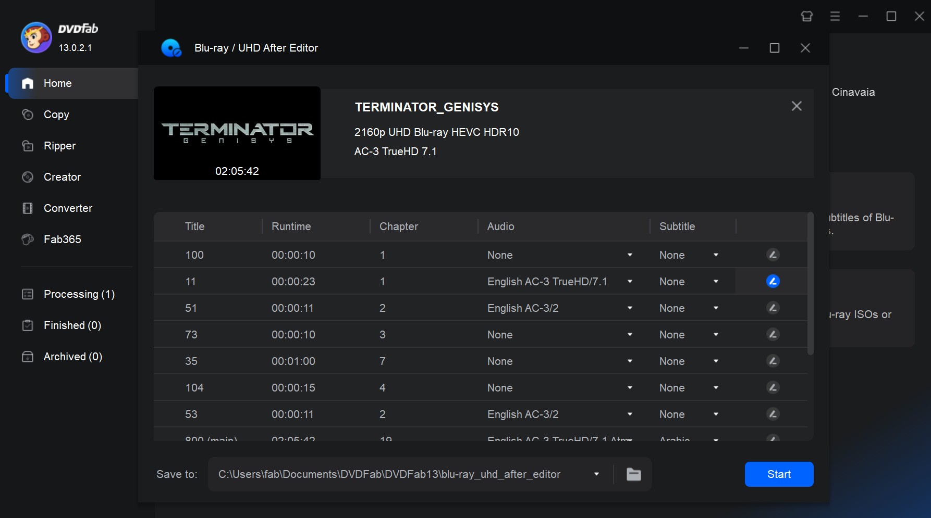Open the browse output folder icon
This screenshot has width=931, height=518.
coord(633,474)
